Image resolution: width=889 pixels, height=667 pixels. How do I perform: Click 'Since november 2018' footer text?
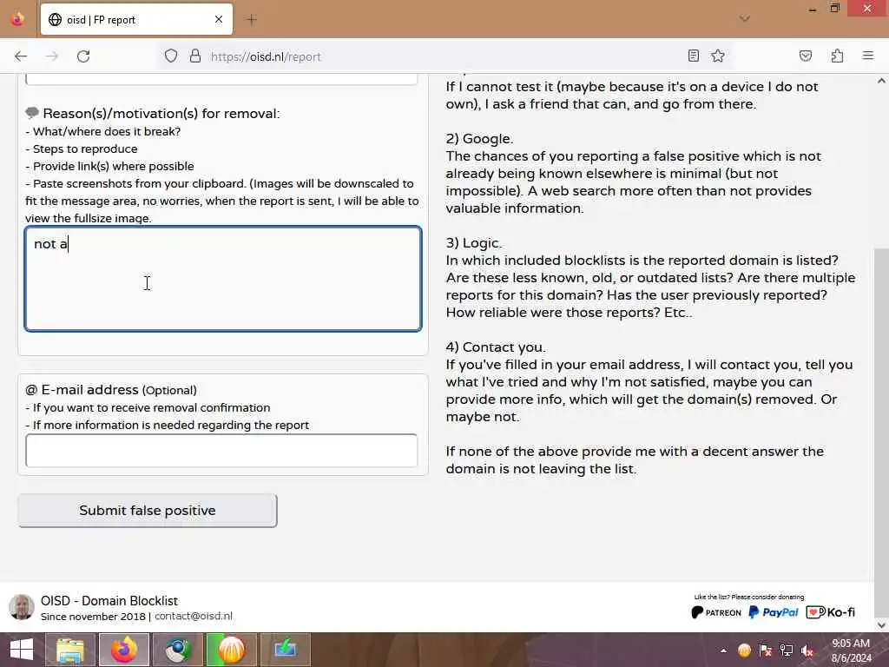pos(93,616)
